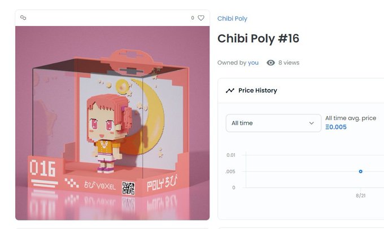Click the eye views icon
The image size is (384, 229).
(x=270, y=63)
